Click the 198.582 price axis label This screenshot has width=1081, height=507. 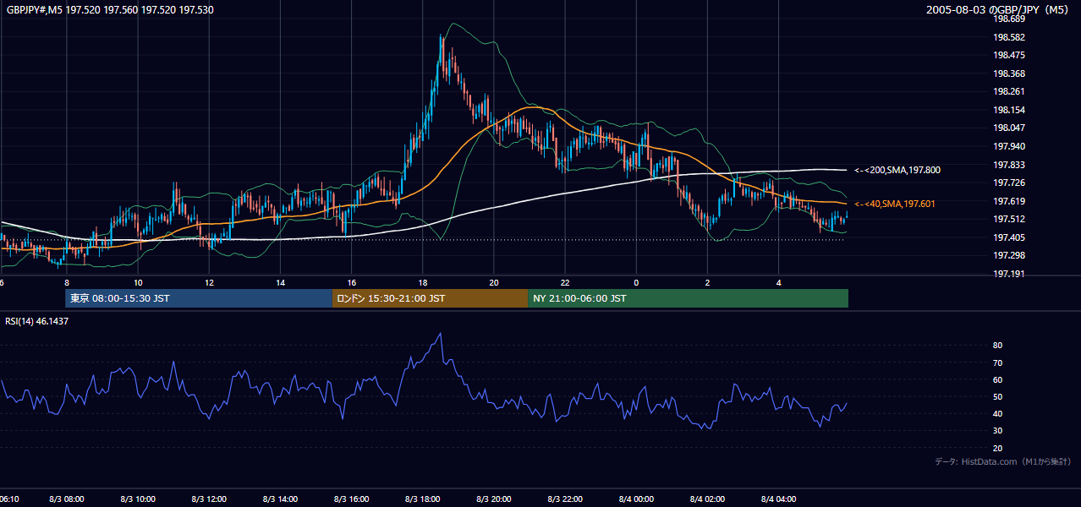click(1010, 37)
